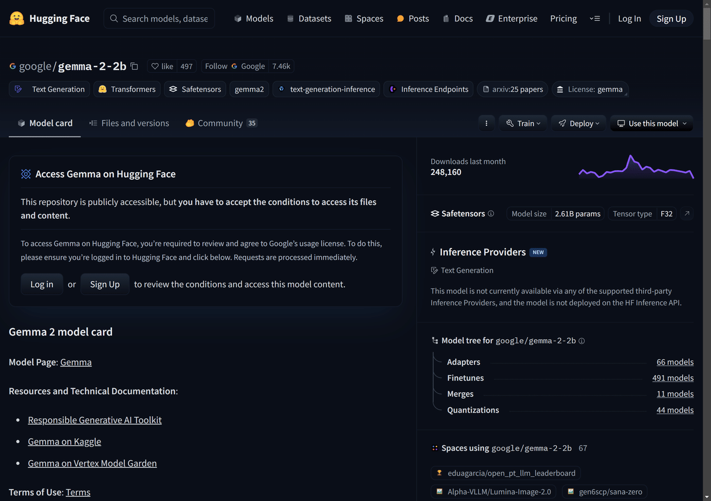Open gen6scp/sana-zero space

pos(604,492)
